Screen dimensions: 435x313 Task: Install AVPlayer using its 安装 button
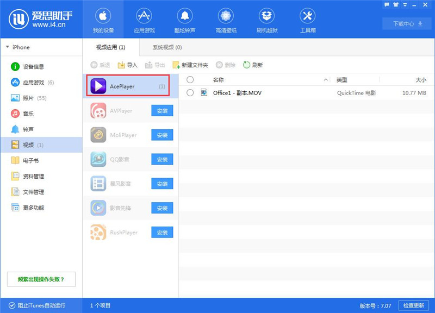click(x=161, y=110)
